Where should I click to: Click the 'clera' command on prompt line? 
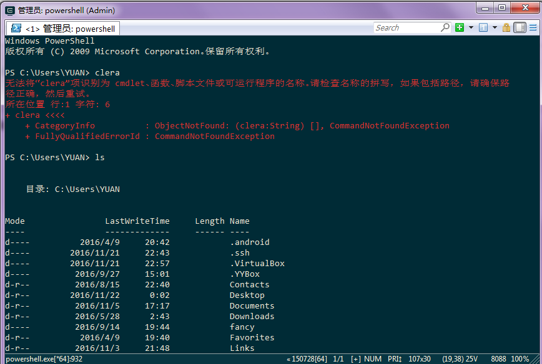point(107,73)
